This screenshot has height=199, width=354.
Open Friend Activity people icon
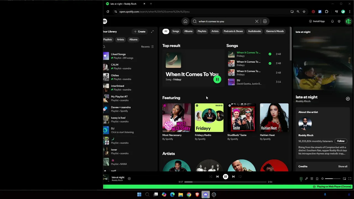point(339,21)
